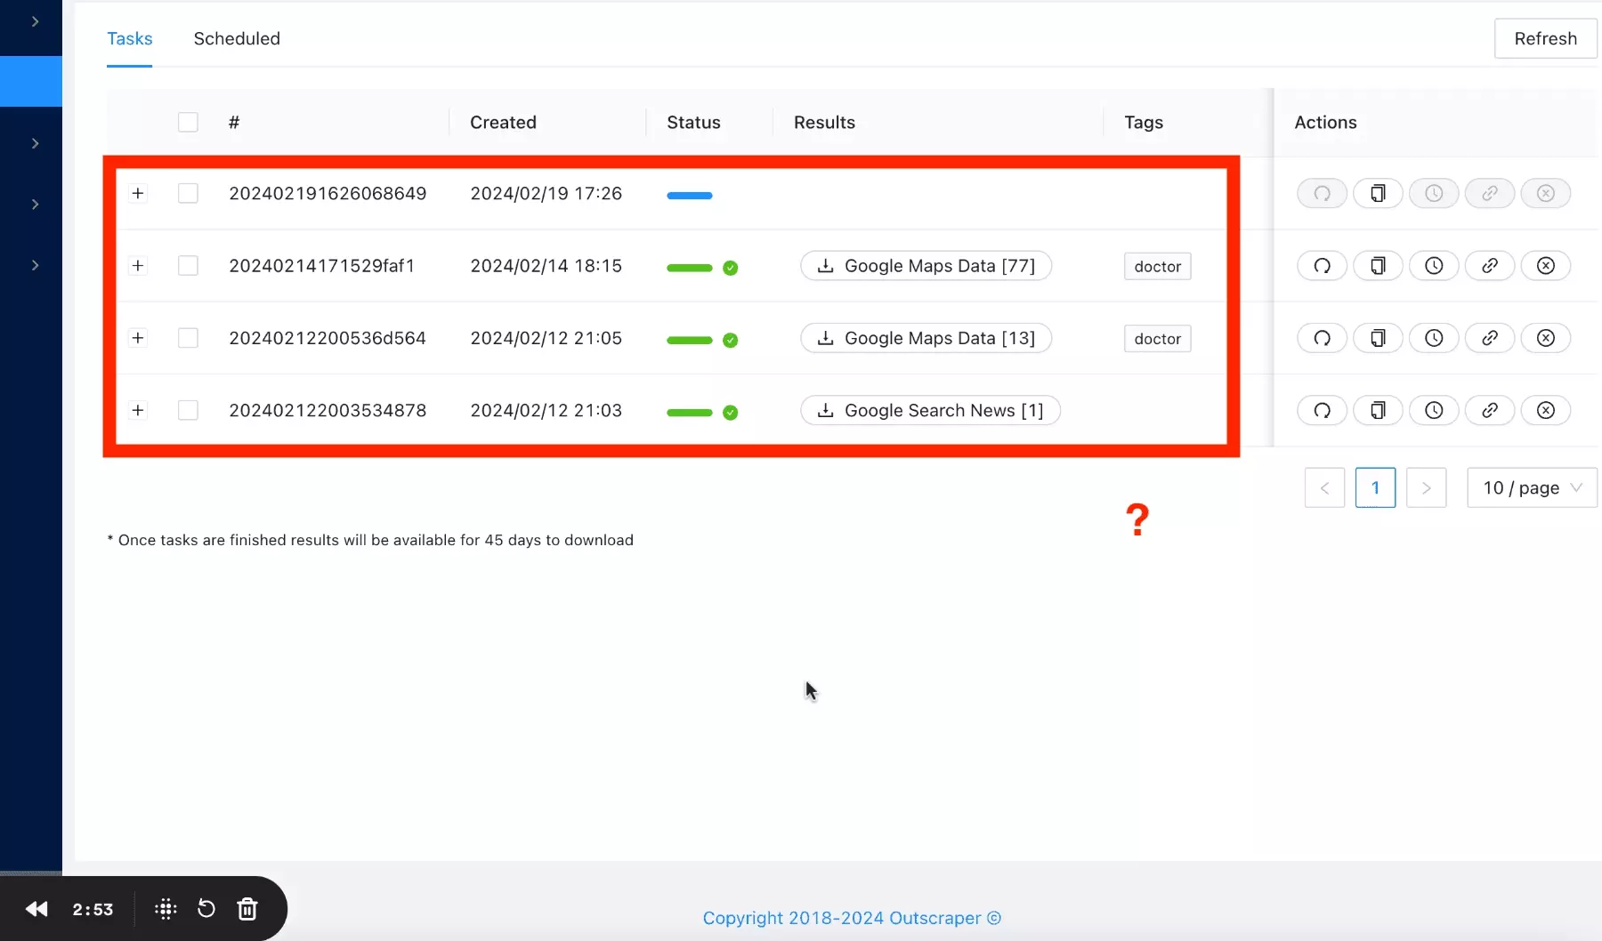Toggle the select-all checkbox in table header

pos(188,123)
